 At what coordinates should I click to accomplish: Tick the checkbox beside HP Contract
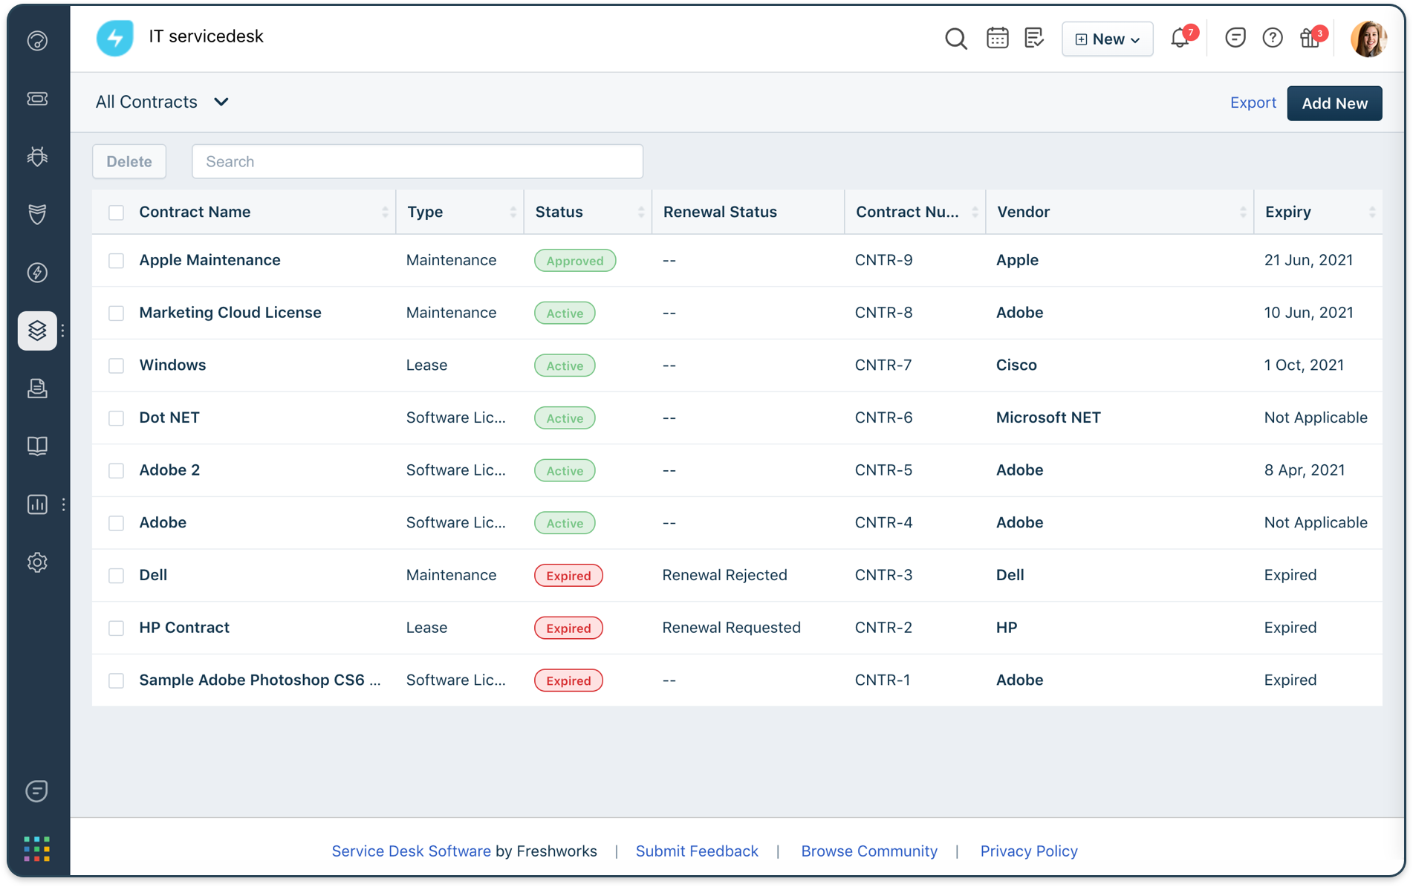(117, 628)
